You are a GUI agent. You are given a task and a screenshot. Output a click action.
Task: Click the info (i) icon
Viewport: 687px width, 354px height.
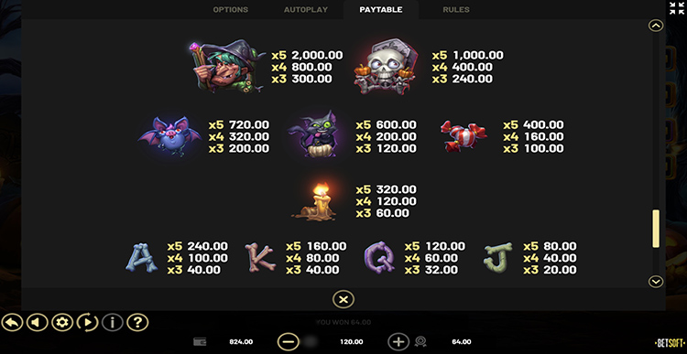coord(112,323)
